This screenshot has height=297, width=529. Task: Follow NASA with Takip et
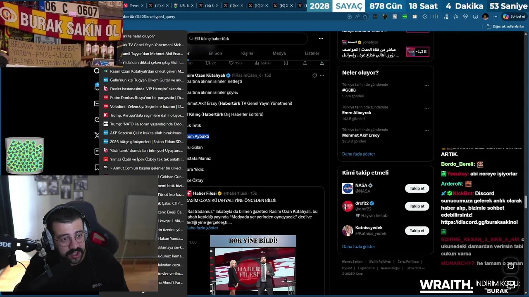pos(417,188)
